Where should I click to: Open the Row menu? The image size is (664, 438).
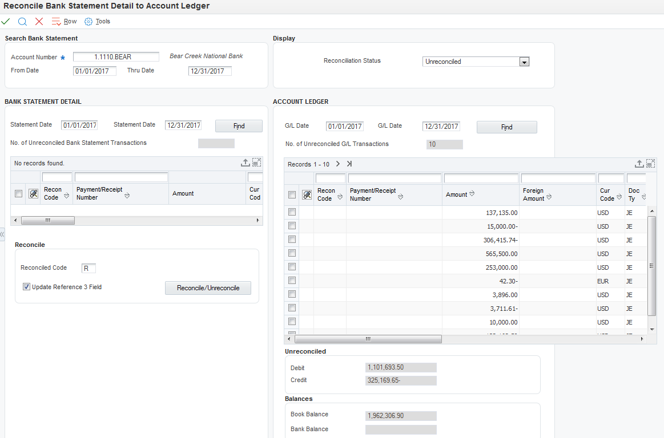click(64, 21)
